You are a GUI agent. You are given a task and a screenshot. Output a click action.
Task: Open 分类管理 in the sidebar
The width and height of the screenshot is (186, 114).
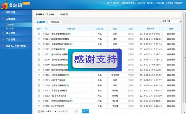point(10,29)
